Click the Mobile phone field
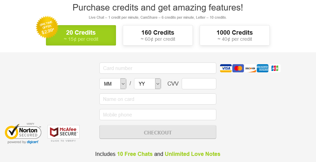The image size is (316, 162). pos(158,114)
